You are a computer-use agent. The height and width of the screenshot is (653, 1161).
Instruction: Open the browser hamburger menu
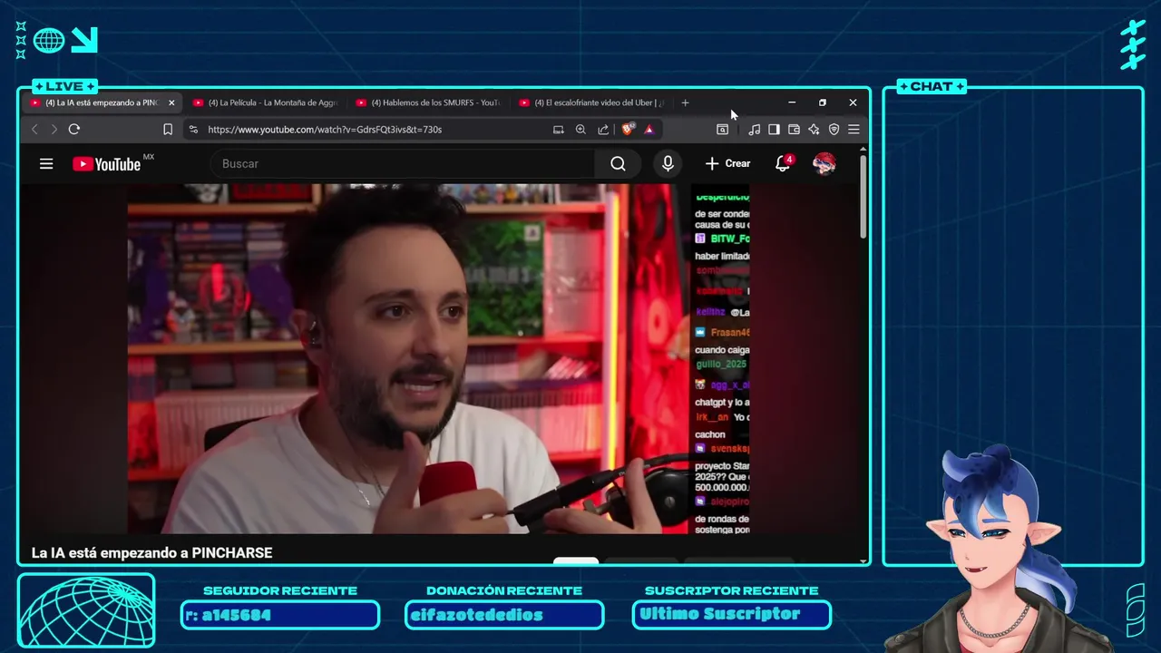[854, 130]
